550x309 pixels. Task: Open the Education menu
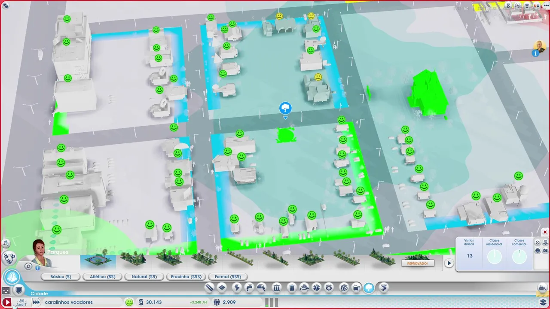(344, 288)
